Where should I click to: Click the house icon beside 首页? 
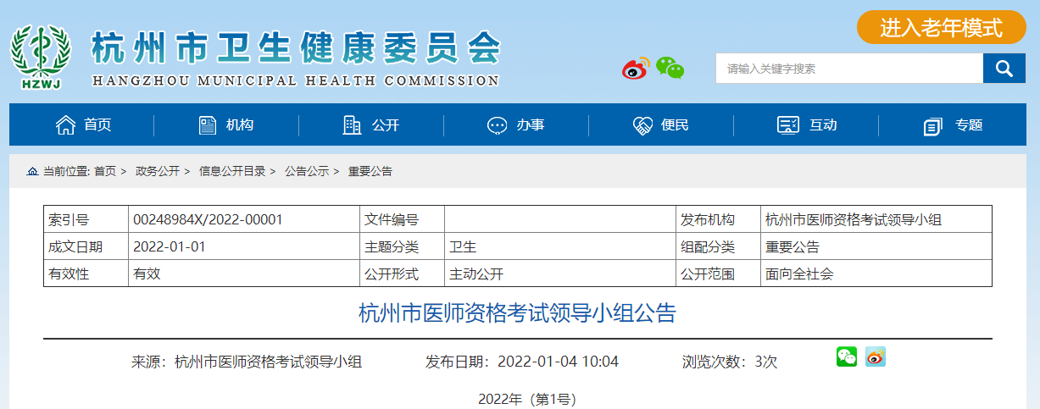coord(65,125)
